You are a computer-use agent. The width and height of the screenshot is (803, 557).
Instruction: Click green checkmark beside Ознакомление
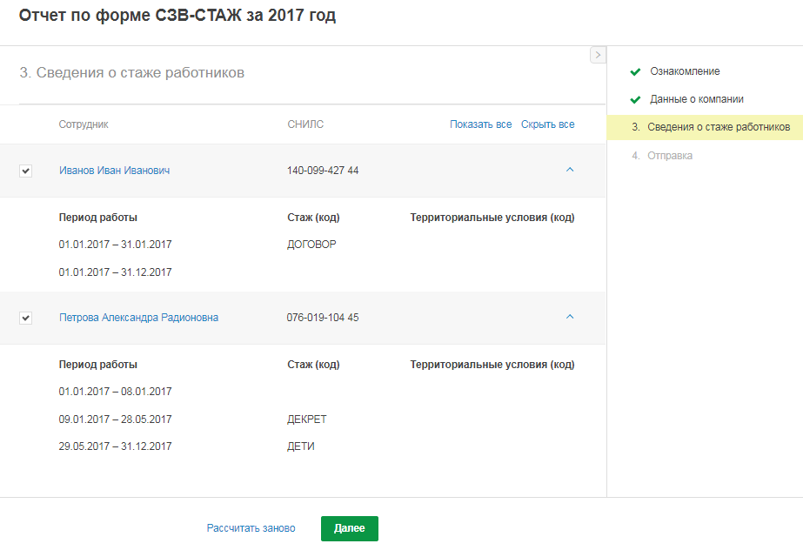point(635,71)
